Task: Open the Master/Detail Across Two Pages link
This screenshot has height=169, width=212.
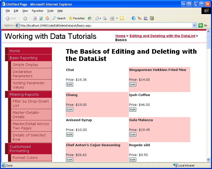Action: tap(31, 126)
